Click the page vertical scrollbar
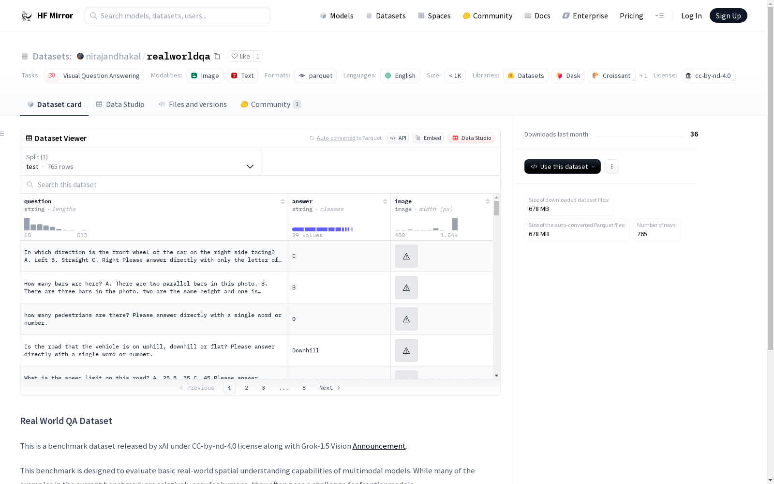Screen dimensions: 774x484 coord(770,179)
